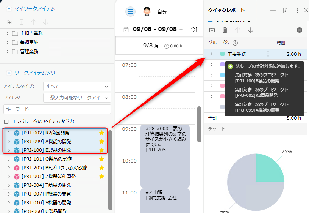Viewport: 309px width, 213px height.
Task: Open the three-dot menu in the クイックレポート header
Action: click(x=297, y=10)
